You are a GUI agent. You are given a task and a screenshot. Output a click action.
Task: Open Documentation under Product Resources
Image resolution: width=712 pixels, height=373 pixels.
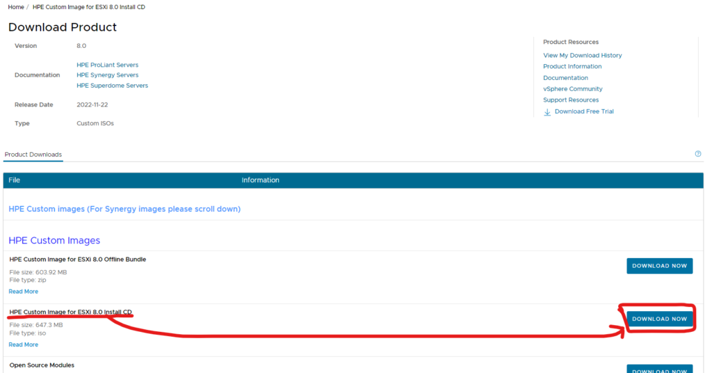[x=565, y=78]
